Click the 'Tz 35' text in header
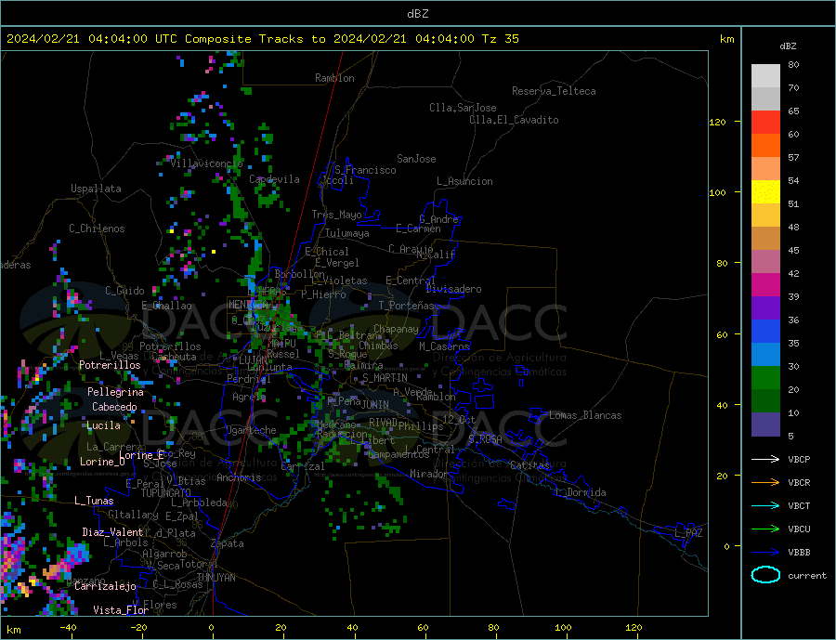This screenshot has height=640, width=836. pyautogui.click(x=500, y=39)
